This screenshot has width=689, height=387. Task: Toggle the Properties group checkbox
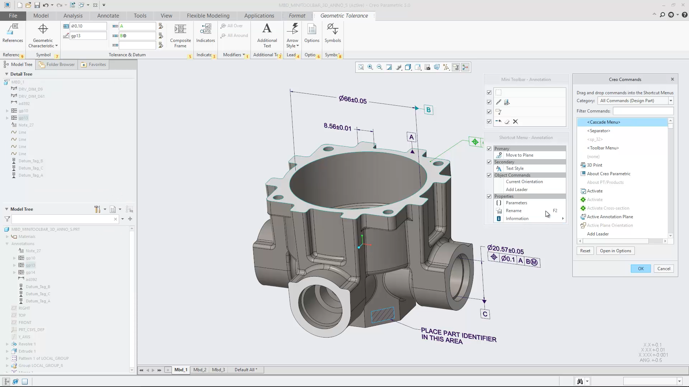489,196
